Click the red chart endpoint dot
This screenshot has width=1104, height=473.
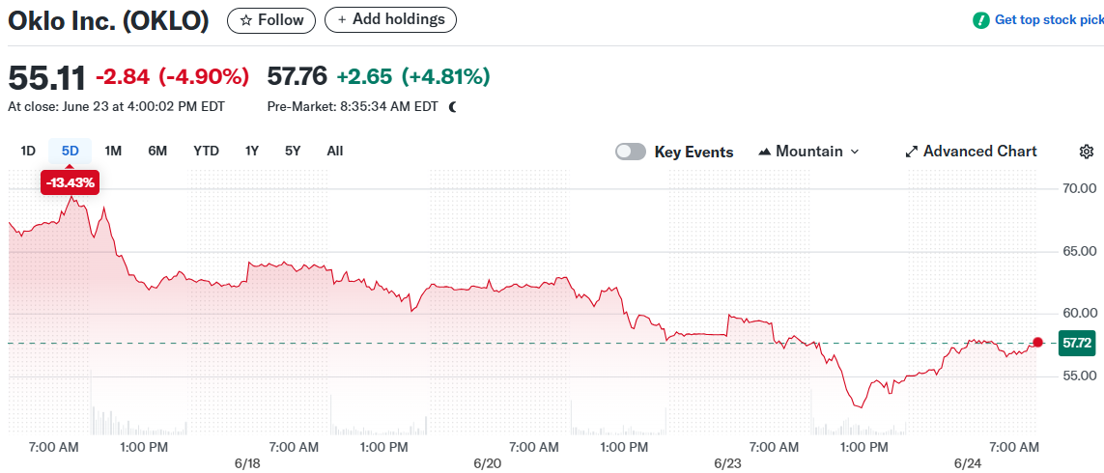[x=1037, y=342]
